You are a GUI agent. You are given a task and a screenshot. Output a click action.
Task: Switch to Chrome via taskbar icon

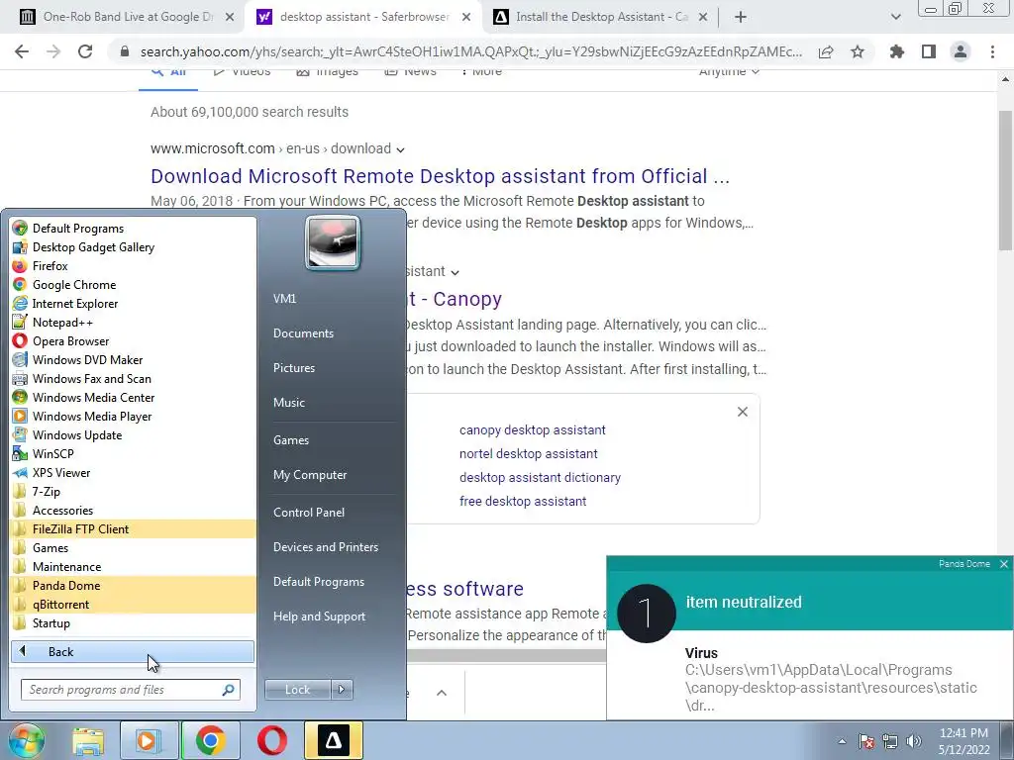210,740
